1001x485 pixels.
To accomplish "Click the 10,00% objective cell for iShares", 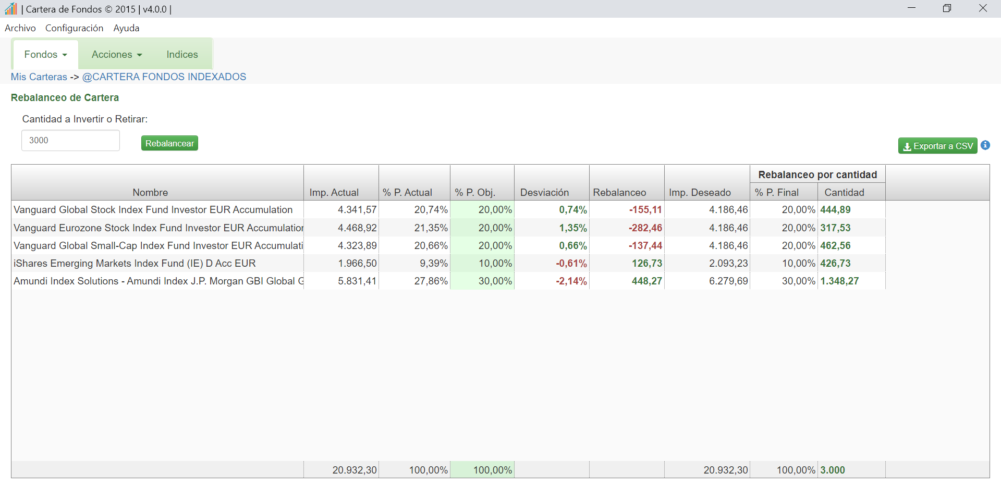I will tap(482, 263).
